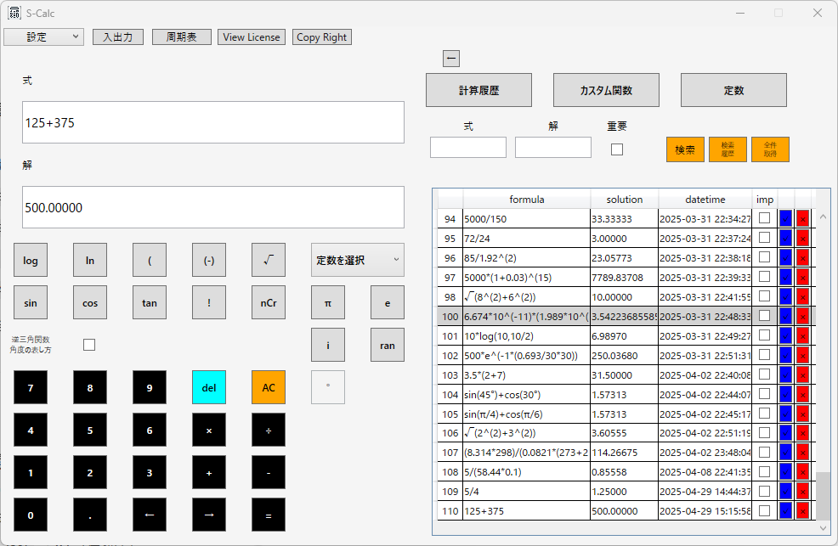The image size is (838, 546).
Task: Click the nCr combination key
Action: [x=269, y=302]
